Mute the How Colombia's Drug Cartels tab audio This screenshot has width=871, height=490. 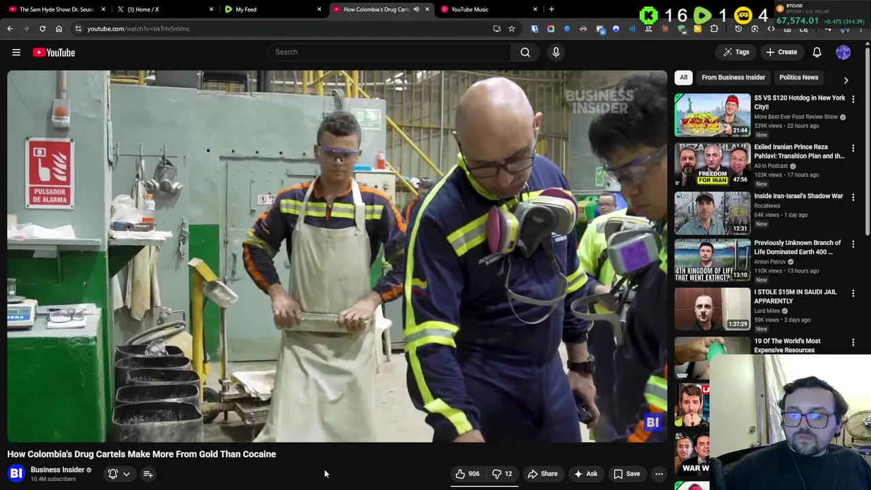click(416, 10)
